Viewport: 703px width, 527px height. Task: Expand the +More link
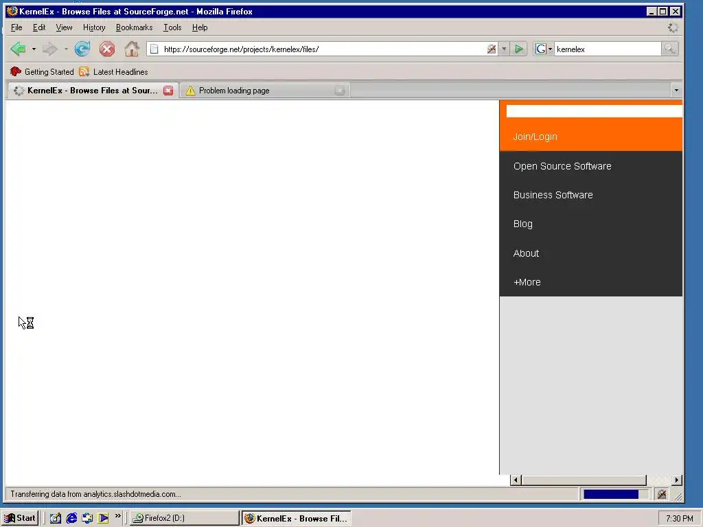[x=527, y=282]
